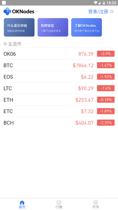Tap the trend icon beside 主流币
The width and height of the screenshot is (118, 210).
tap(5, 44)
